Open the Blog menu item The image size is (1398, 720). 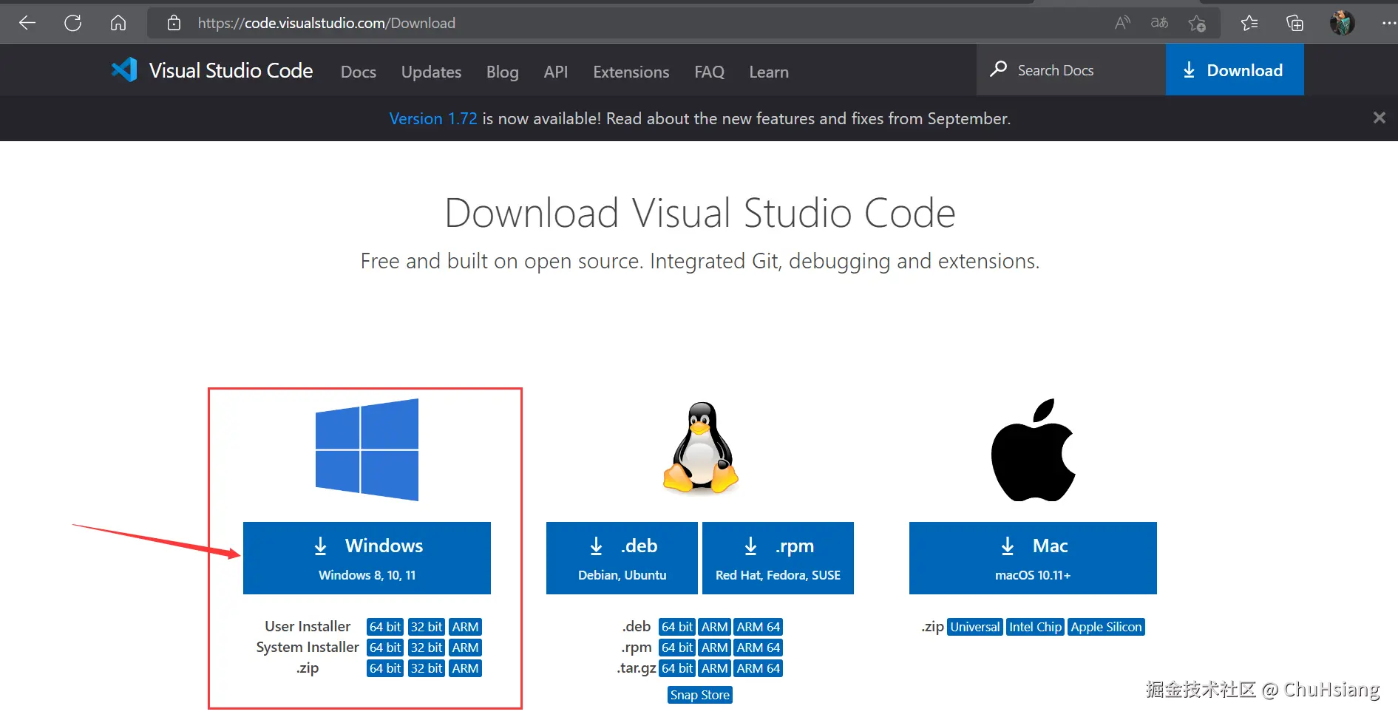pos(503,72)
